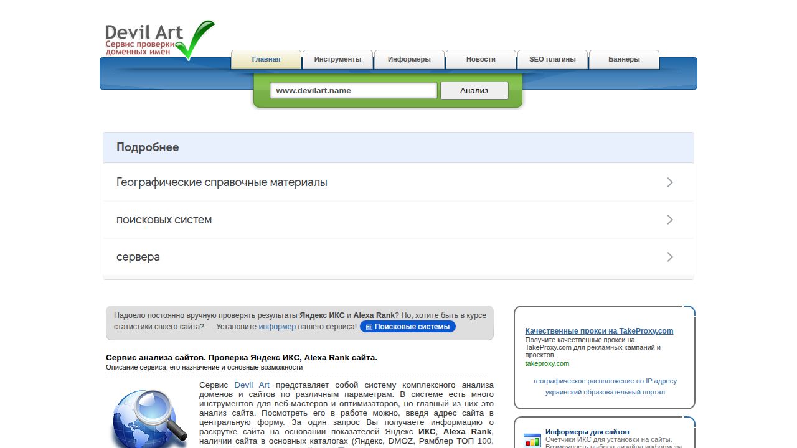Switch to the Главная tab
Screen dimensions: 797x448
[x=266, y=60]
